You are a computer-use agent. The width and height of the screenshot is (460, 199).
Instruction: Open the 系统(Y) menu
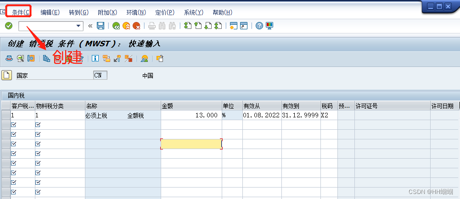point(194,12)
